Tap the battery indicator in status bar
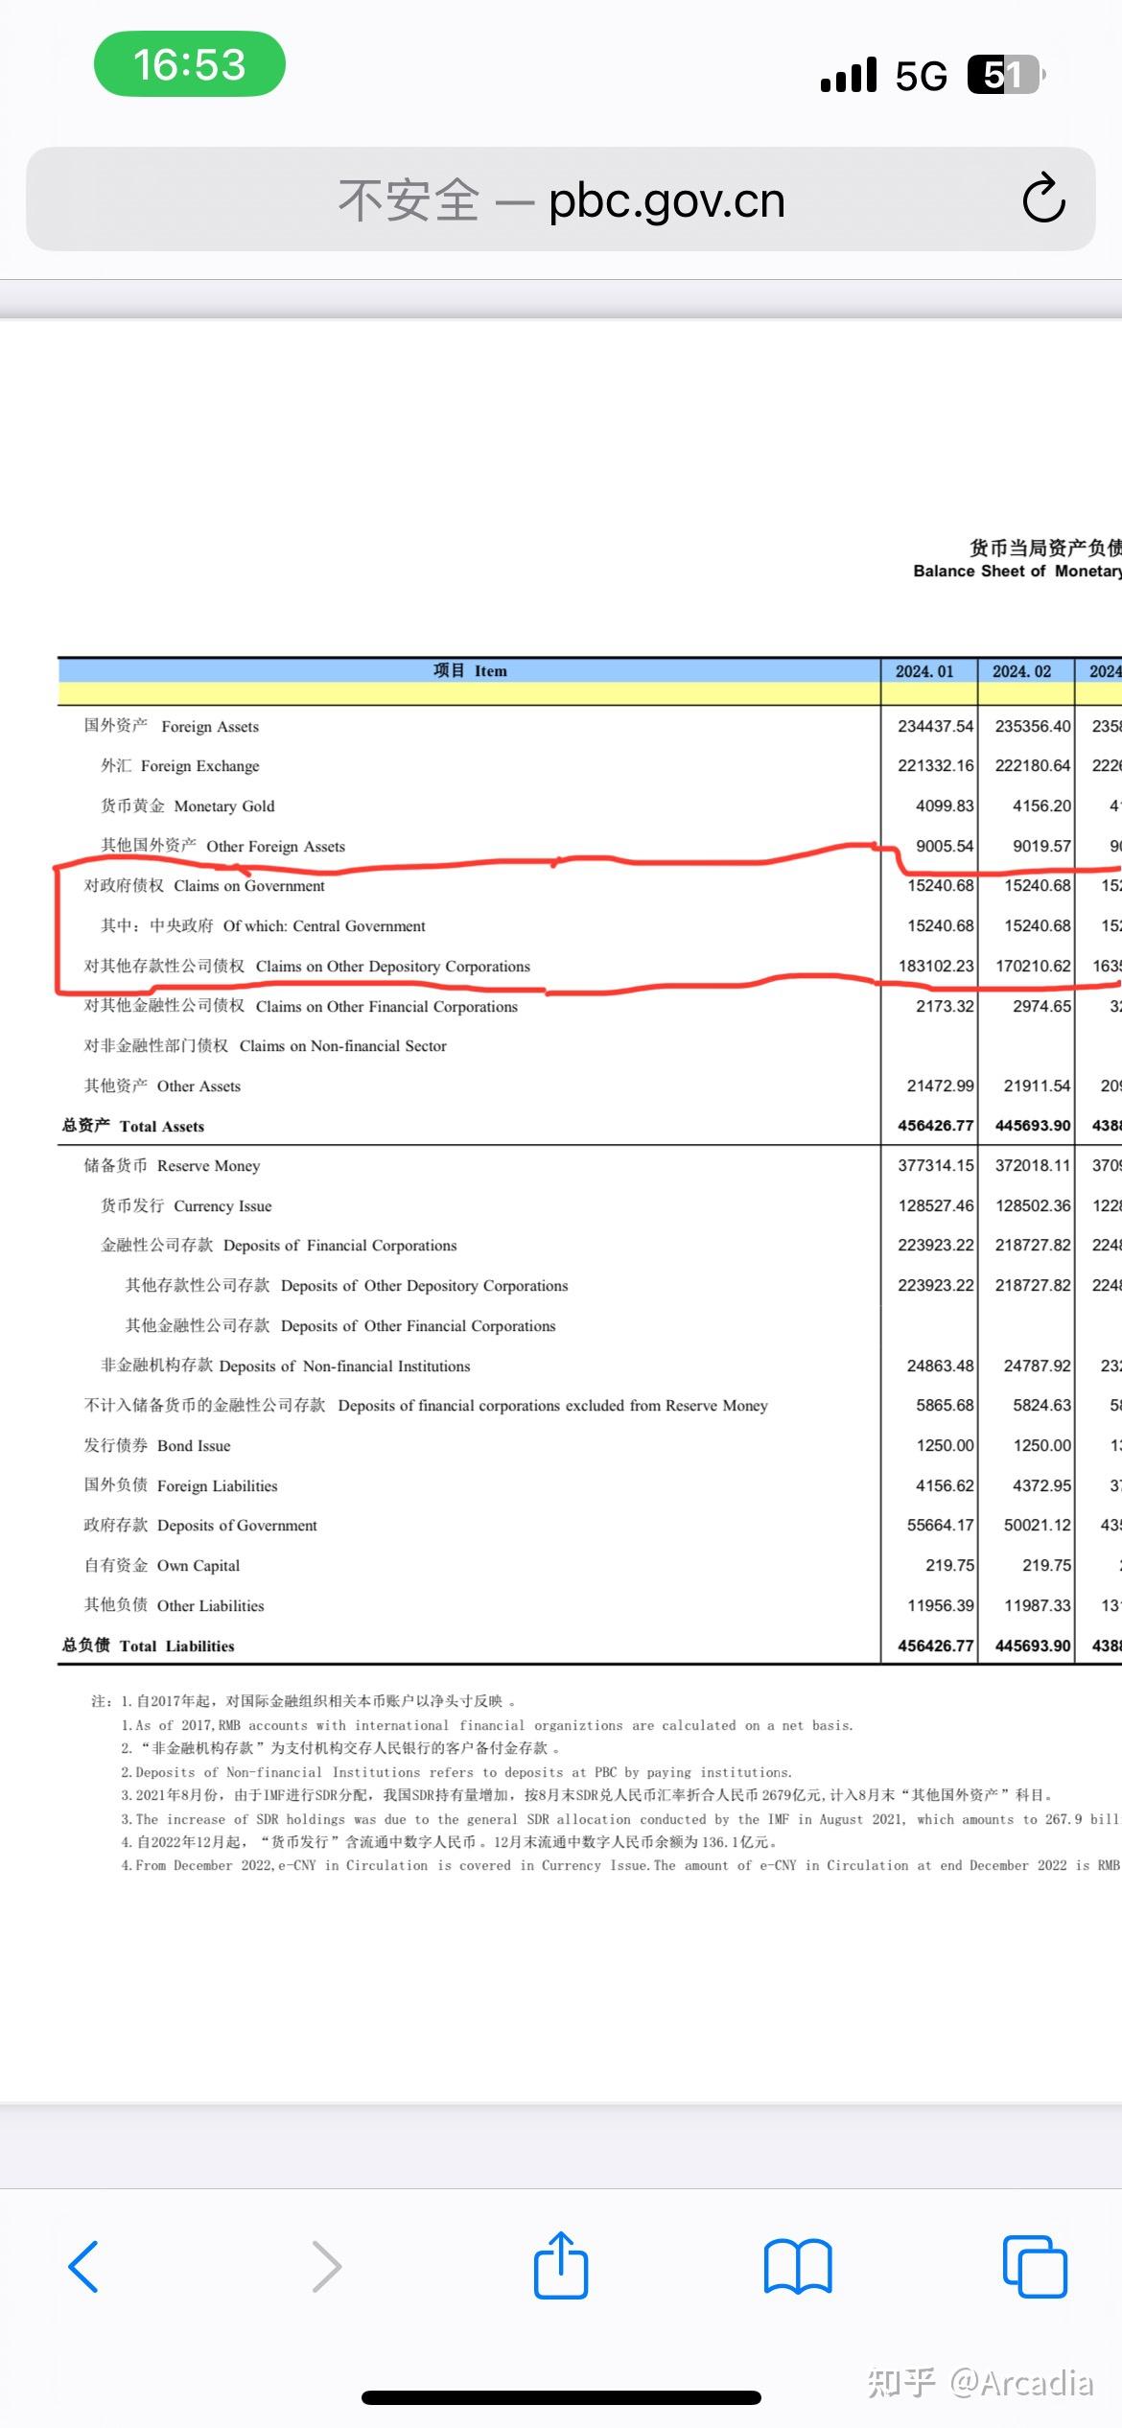Screen dimensions: 1122x2428 pyautogui.click(x=1004, y=75)
